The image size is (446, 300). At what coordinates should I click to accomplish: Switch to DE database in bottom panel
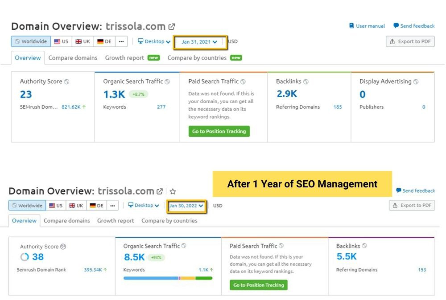pos(96,206)
